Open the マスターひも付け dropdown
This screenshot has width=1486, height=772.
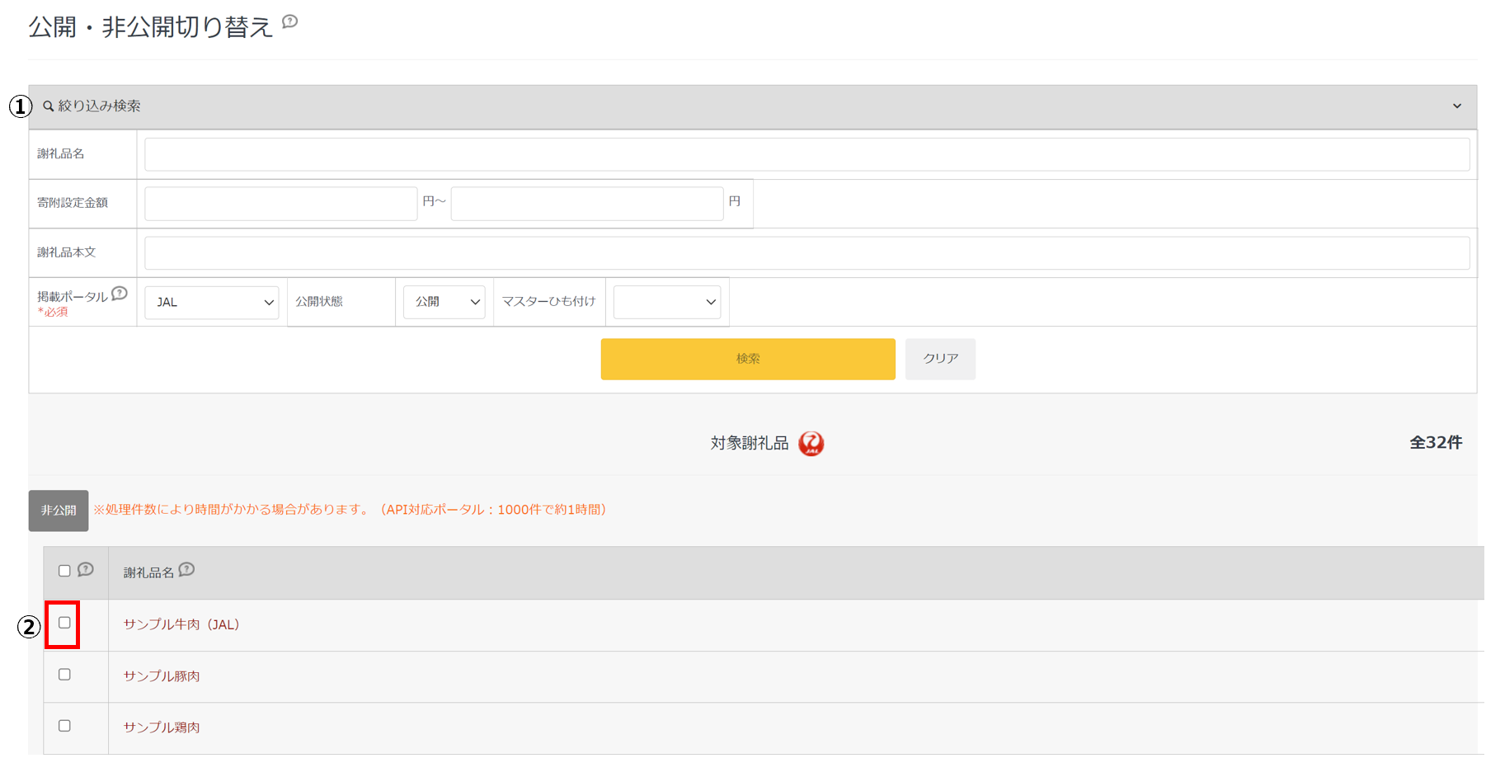[x=666, y=303]
